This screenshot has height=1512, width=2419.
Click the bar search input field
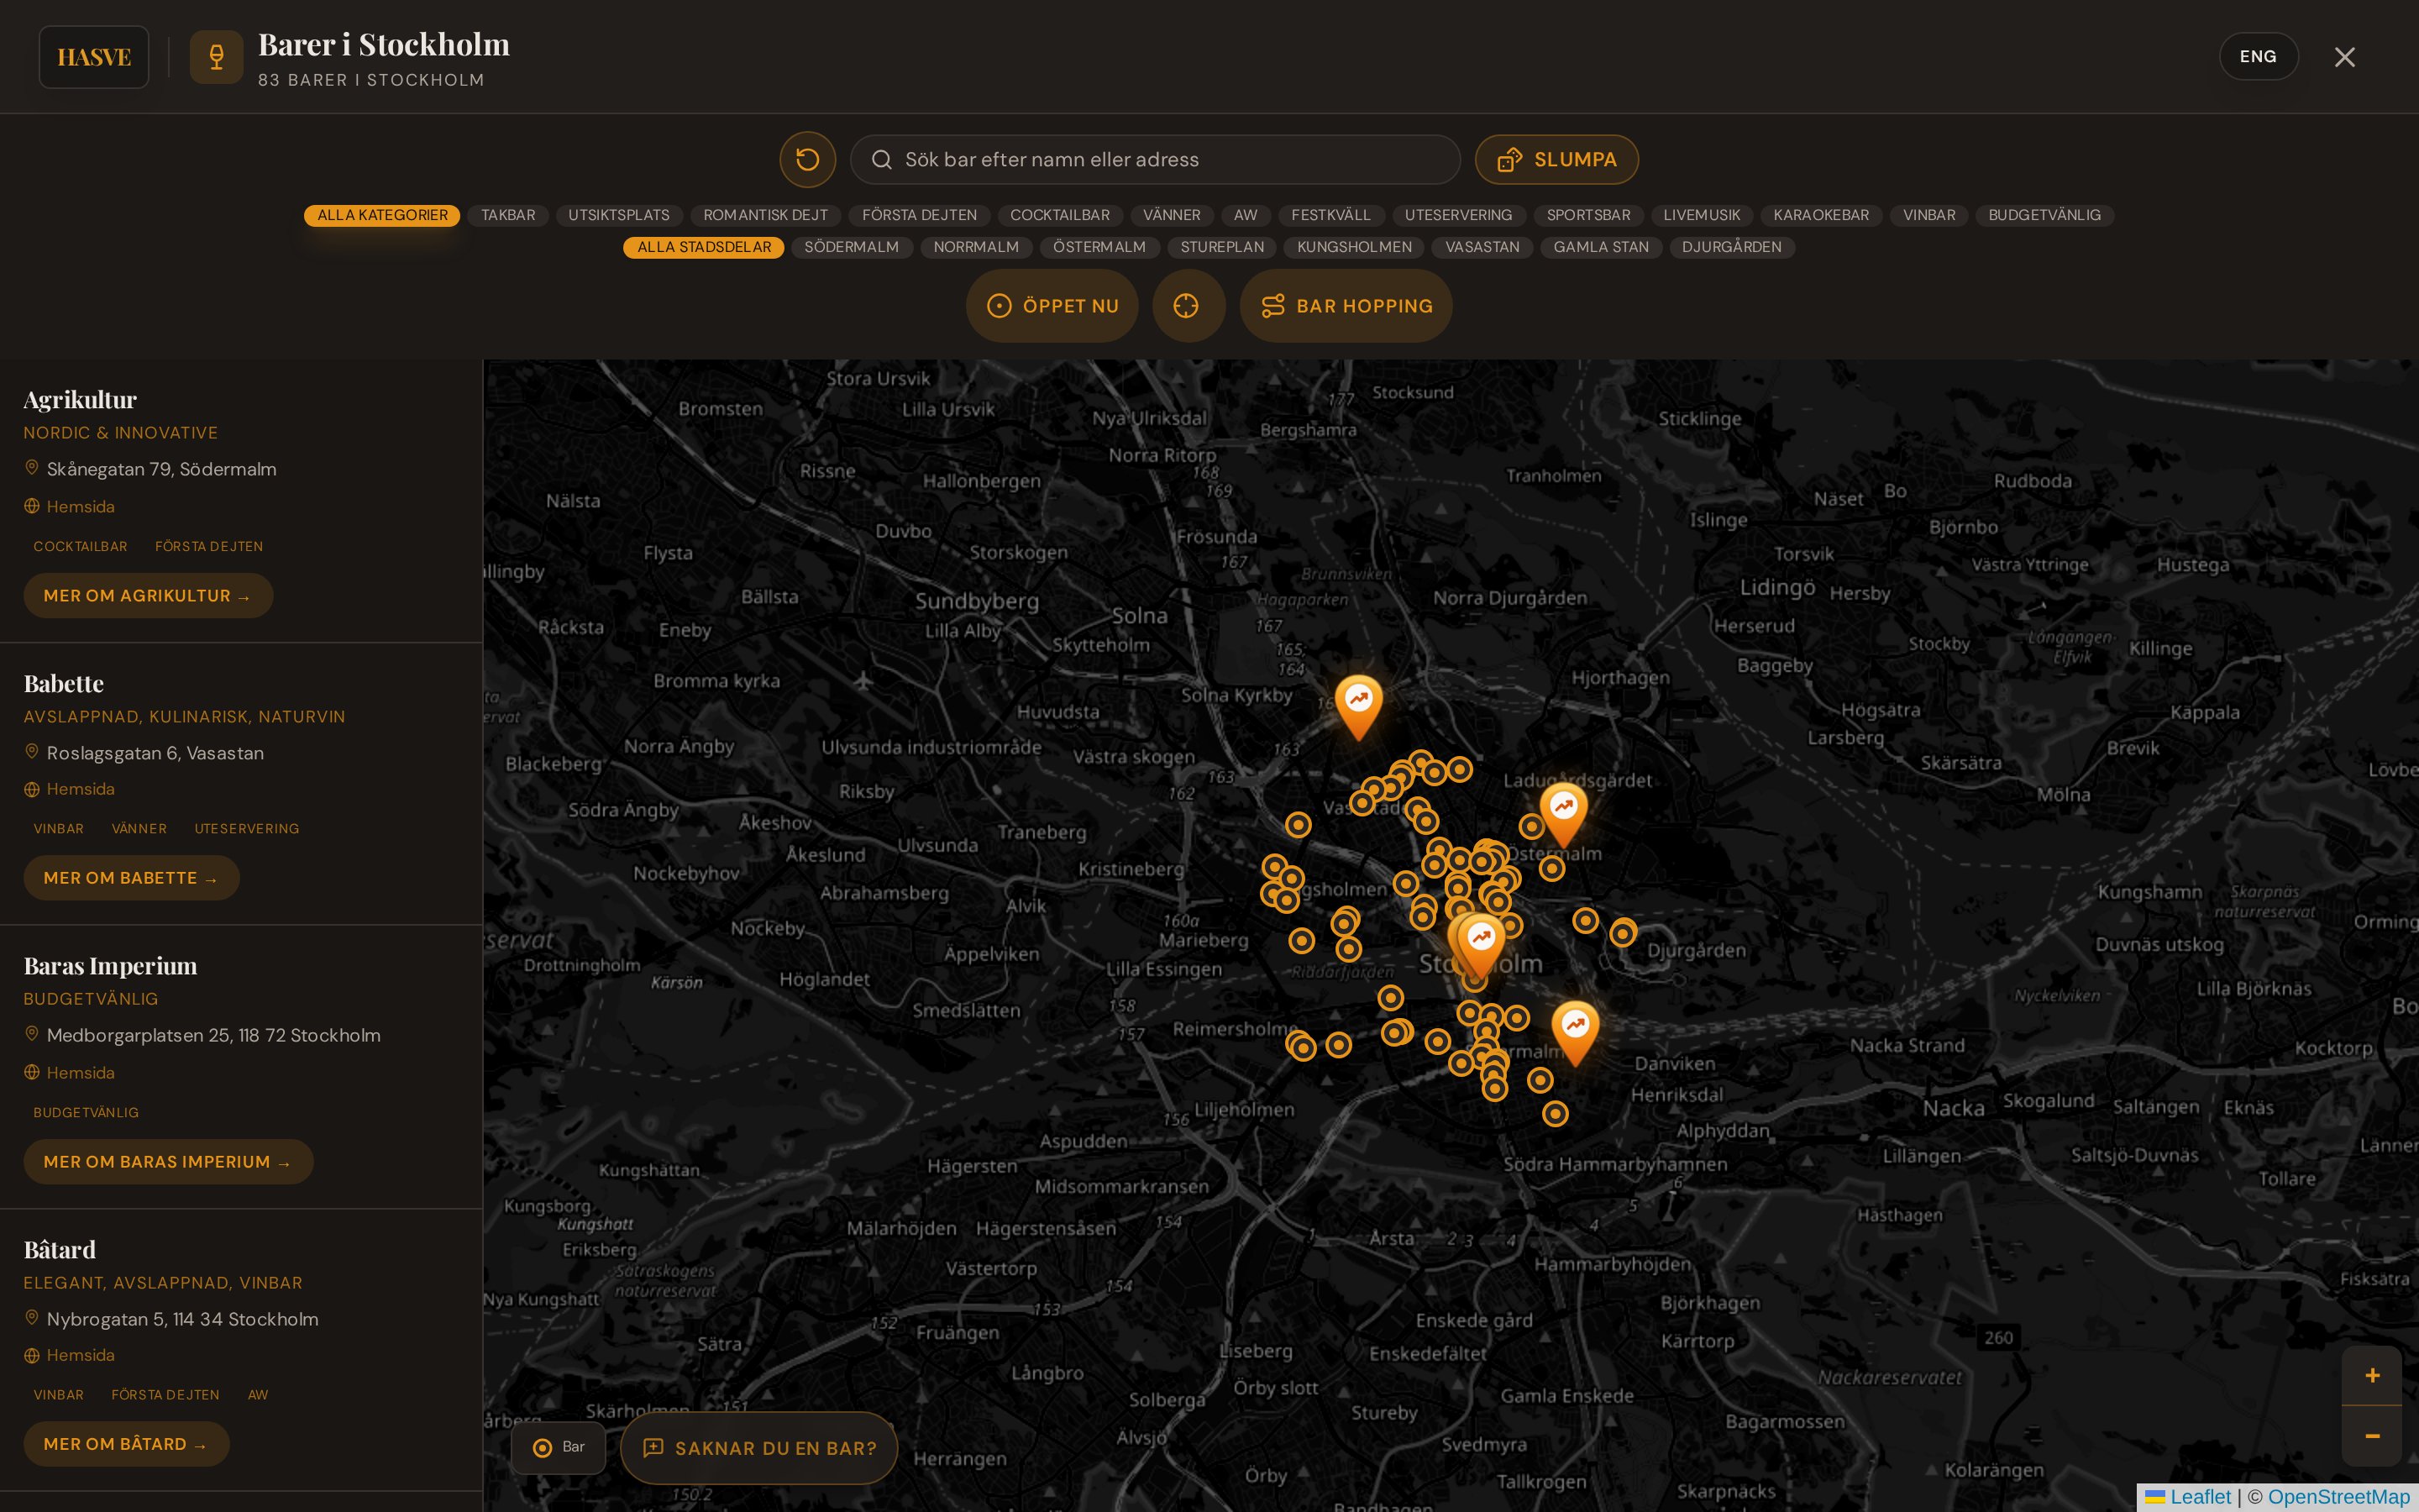pyautogui.click(x=1155, y=160)
